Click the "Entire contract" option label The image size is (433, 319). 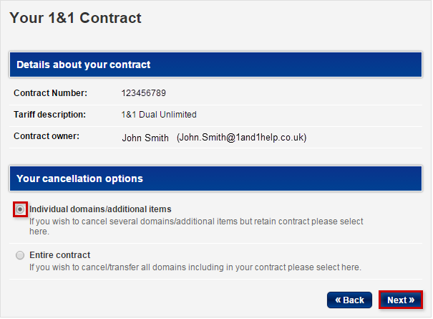[59, 254]
